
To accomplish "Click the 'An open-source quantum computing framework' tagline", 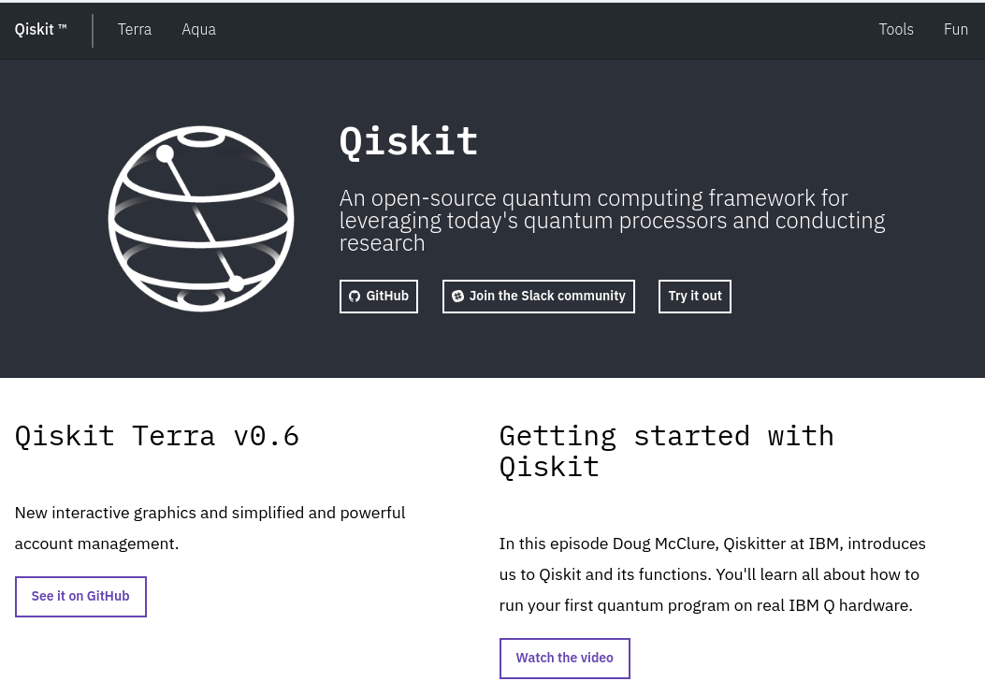I will click(x=613, y=221).
